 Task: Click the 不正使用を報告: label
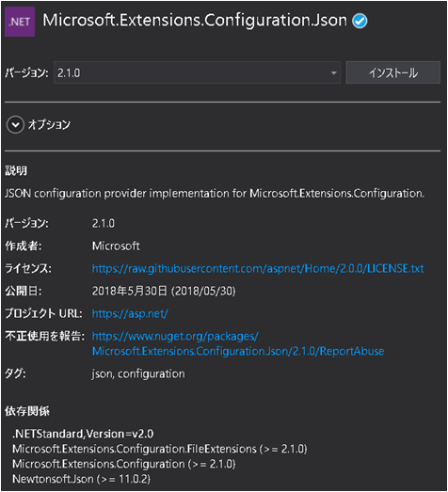click(45, 336)
